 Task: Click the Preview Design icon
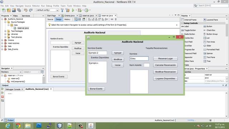tap(84, 19)
